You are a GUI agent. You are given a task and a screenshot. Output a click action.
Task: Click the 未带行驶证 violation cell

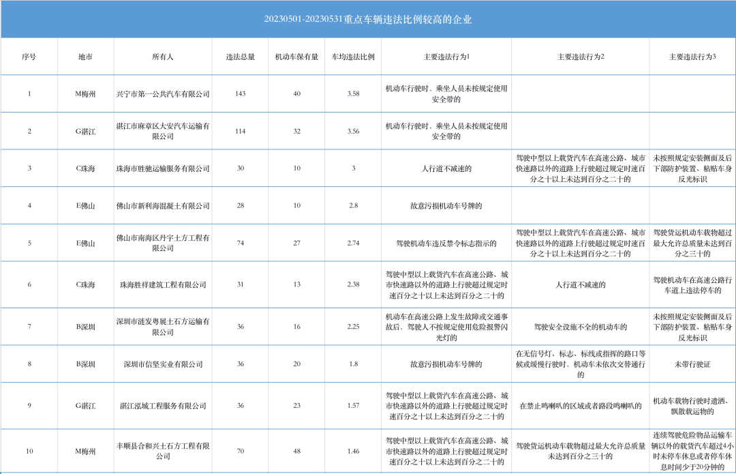click(x=692, y=364)
